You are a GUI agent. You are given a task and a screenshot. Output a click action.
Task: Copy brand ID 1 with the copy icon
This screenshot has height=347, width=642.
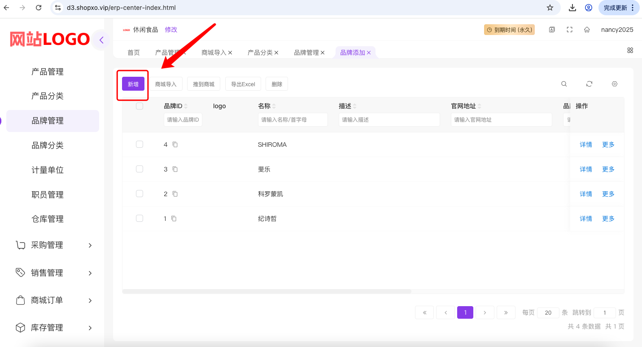point(174,219)
